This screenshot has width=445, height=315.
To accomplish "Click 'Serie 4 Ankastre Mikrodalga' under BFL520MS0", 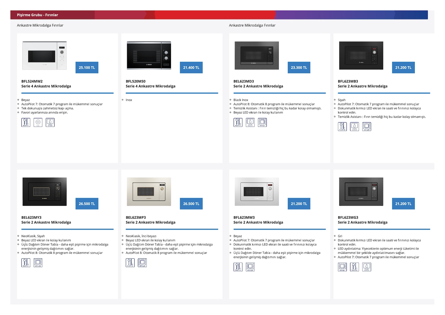I will point(150,86).
